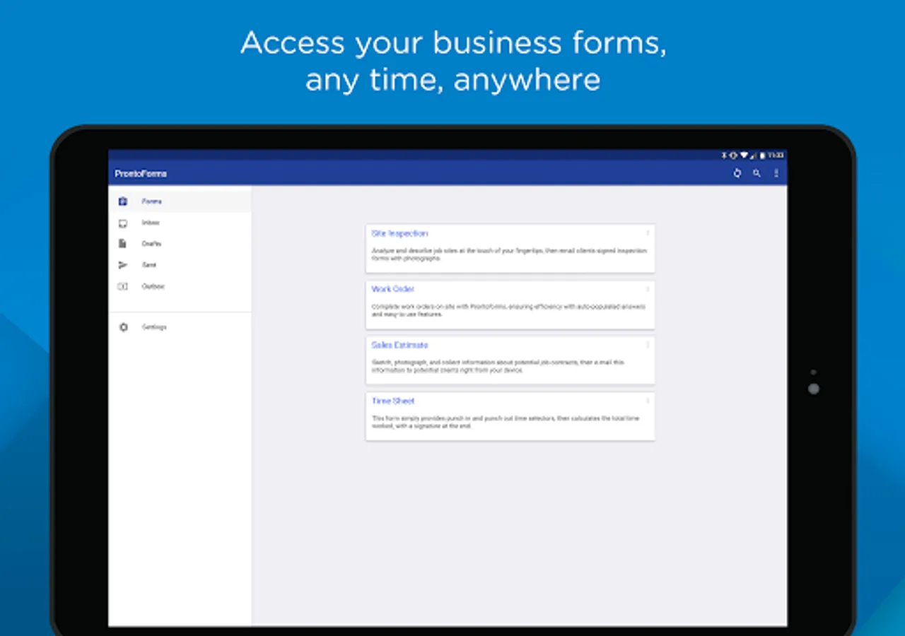Open the Sales Estimate form title

coord(399,345)
